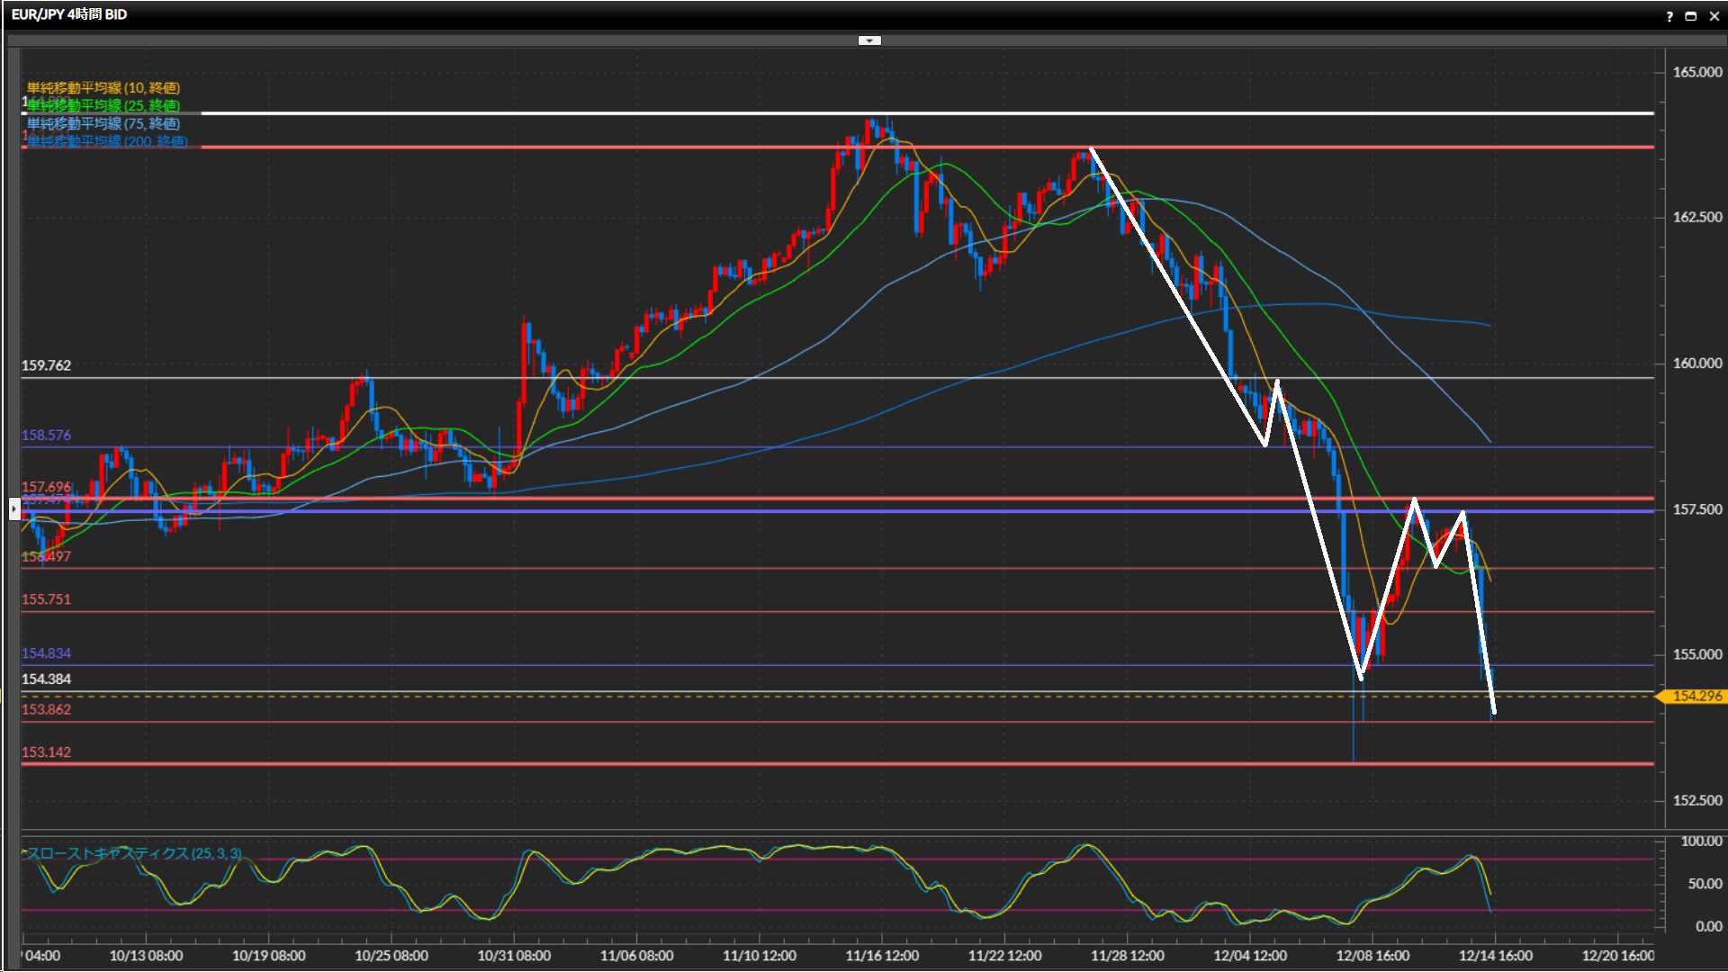Click the left edge panel expand arrow
This screenshot has width=1728, height=972.
pyautogui.click(x=14, y=509)
